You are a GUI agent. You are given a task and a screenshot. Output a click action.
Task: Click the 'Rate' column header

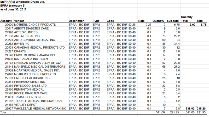141,21
